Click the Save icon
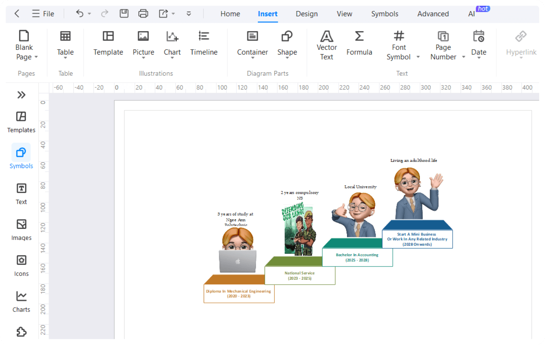Image resolution: width=545 pixels, height=345 pixels. tap(124, 13)
